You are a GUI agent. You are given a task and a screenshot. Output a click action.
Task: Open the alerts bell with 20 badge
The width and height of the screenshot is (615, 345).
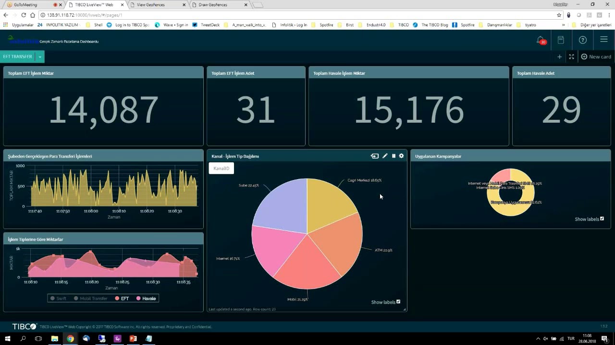click(541, 40)
